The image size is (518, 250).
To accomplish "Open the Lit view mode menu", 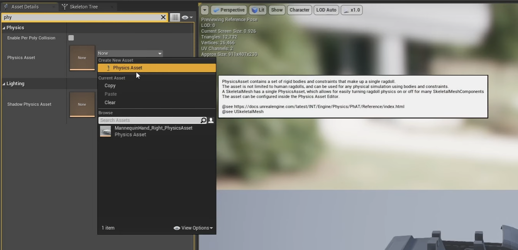I will (x=257, y=10).
